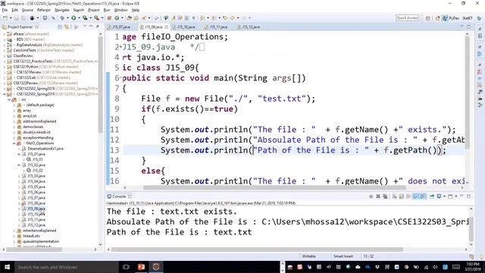Select the linkedLists package
This screenshot has height=273, width=485.
point(31,236)
